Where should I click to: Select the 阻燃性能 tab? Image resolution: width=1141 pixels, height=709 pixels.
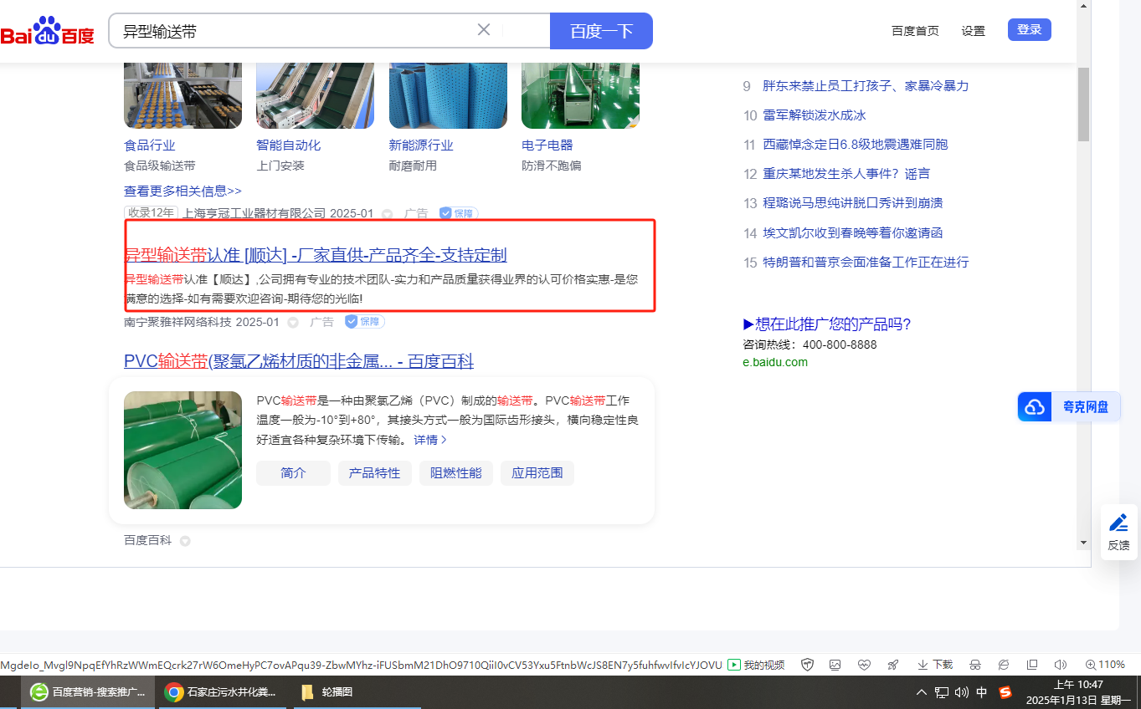tap(456, 473)
